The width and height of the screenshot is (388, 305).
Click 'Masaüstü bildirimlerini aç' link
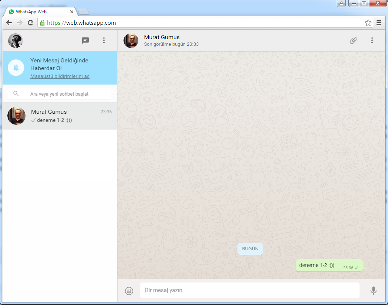60,76
